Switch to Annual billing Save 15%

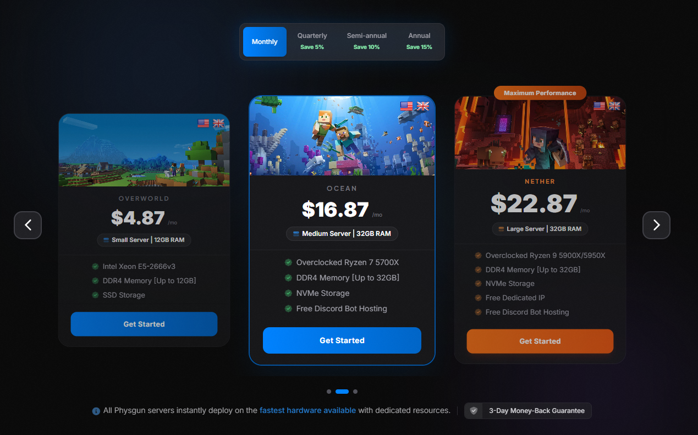[x=419, y=42]
